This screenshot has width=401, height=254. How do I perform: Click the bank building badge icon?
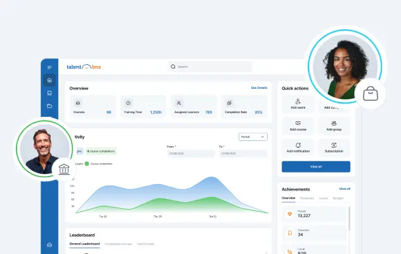pyautogui.click(x=63, y=170)
